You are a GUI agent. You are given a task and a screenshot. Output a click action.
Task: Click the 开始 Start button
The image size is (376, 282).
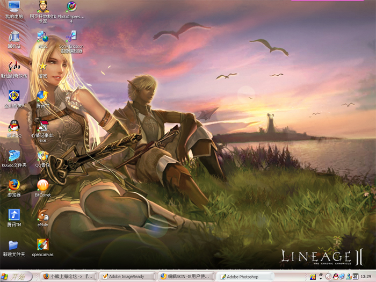(x=16, y=277)
